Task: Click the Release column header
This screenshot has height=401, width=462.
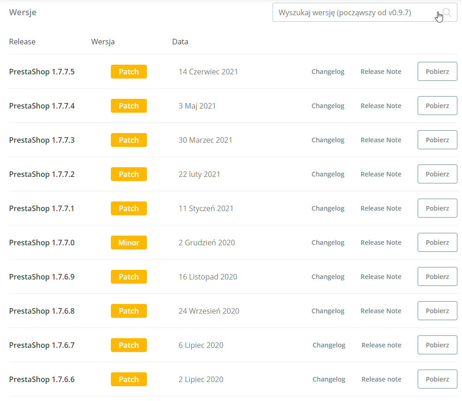Action: point(22,42)
